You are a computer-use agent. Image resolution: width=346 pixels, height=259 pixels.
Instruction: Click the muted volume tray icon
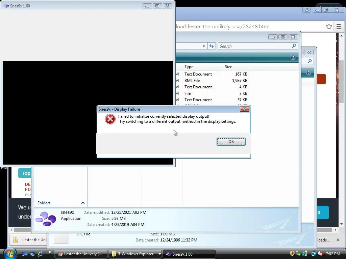point(320,254)
